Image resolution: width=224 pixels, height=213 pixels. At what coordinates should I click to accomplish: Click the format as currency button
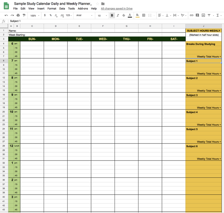pos(45,15)
